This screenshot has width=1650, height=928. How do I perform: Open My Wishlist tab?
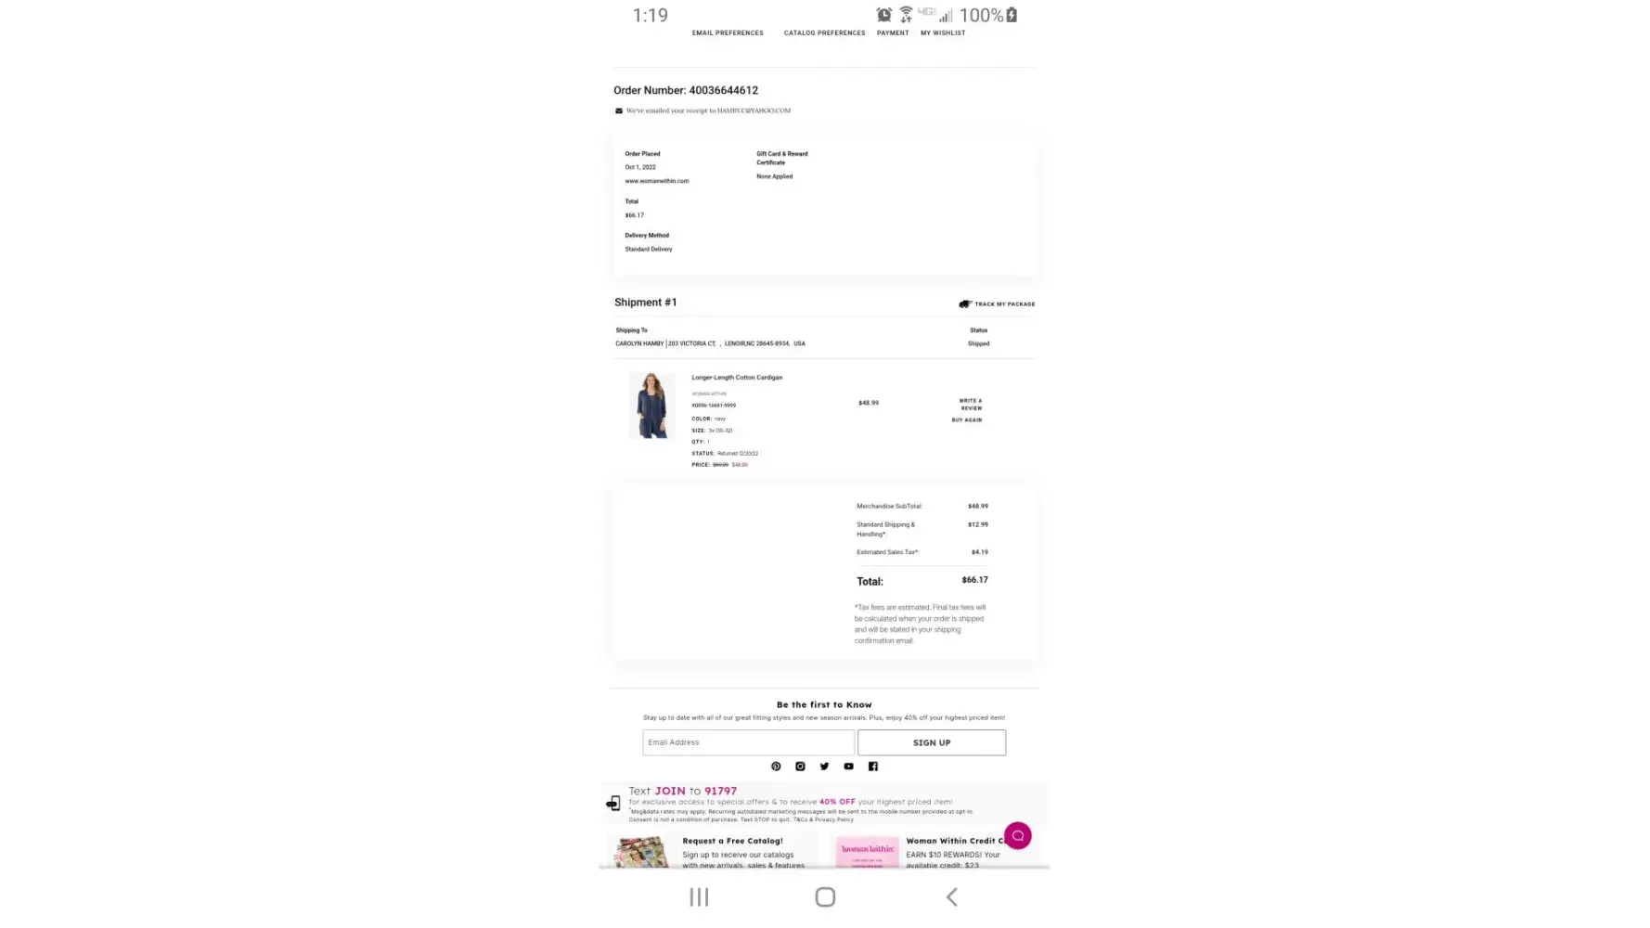pyautogui.click(x=942, y=32)
